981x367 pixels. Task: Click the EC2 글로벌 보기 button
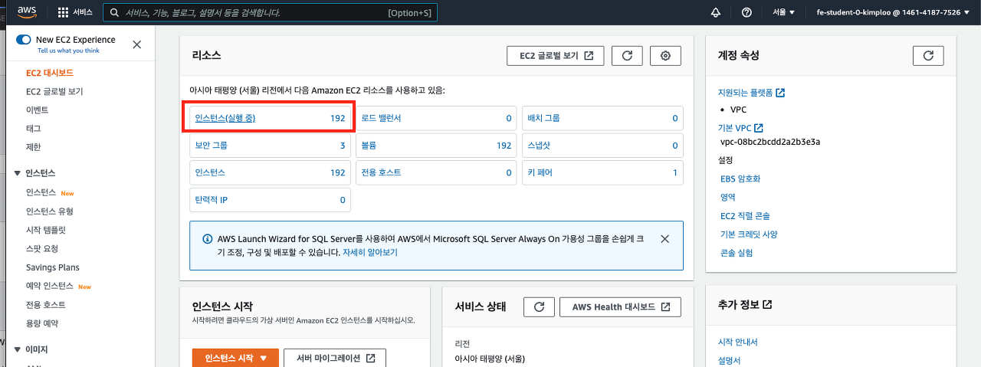pyautogui.click(x=555, y=55)
